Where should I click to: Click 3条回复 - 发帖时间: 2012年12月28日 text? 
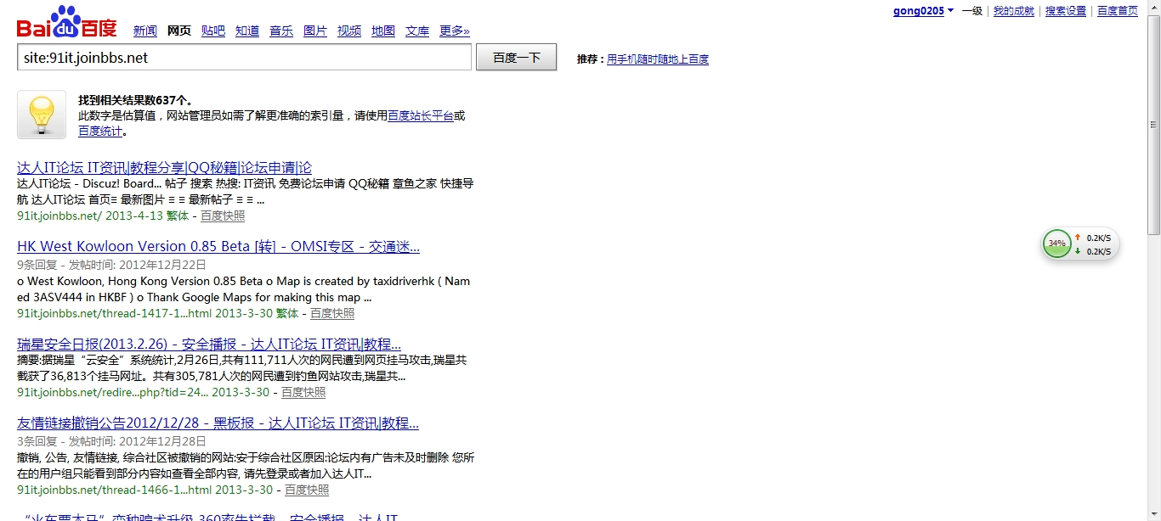(x=111, y=441)
